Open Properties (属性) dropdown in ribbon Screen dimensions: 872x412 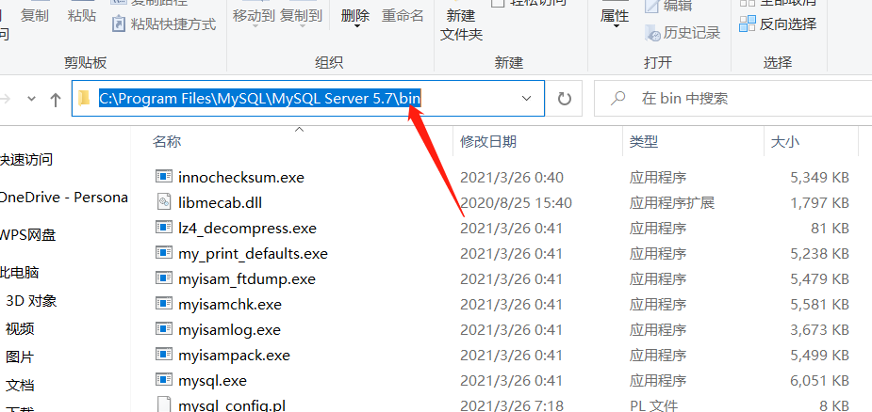(x=617, y=26)
